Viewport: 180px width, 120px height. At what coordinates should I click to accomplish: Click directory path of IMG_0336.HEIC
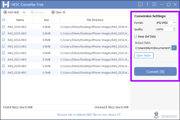point(95,27)
